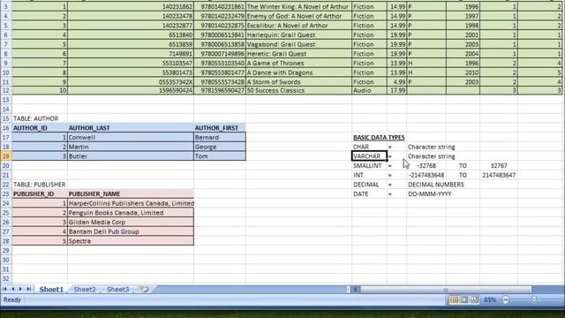Select PUBLISHER_ID header cell
The image size is (565, 318).
pyautogui.click(x=40, y=193)
